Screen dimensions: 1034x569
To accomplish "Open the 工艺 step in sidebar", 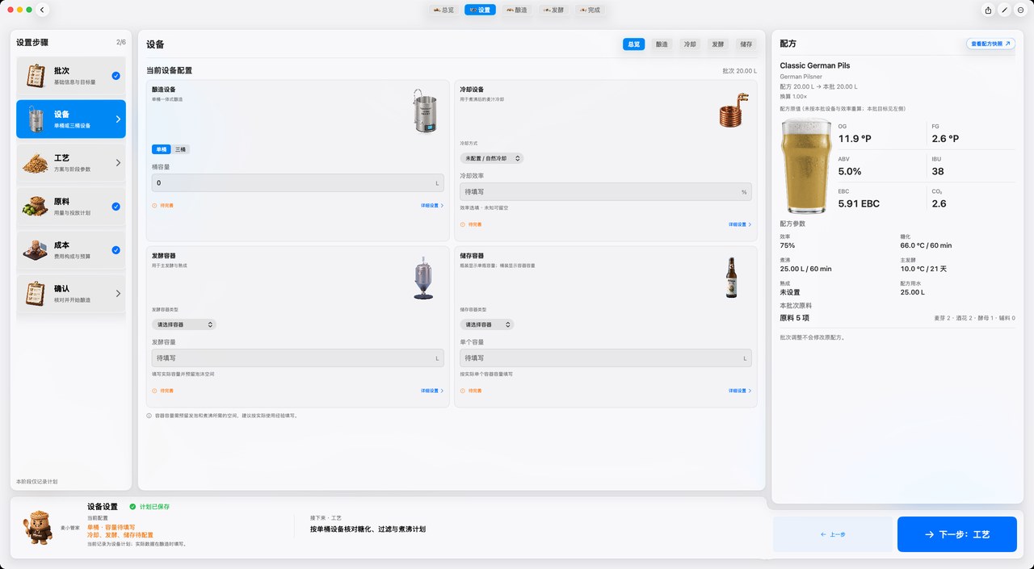I will pos(71,163).
